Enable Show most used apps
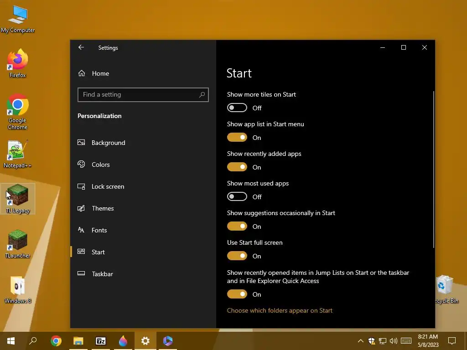 pyautogui.click(x=237, y=196)
